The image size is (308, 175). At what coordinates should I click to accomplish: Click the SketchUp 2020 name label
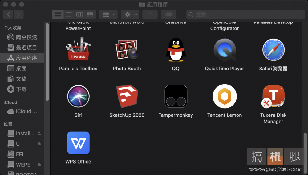click(127, 115)
